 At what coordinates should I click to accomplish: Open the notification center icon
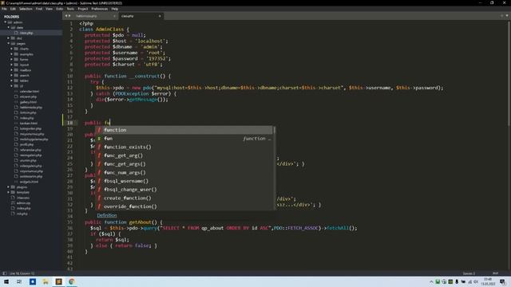pyautogui.click(x=502, y=281)
